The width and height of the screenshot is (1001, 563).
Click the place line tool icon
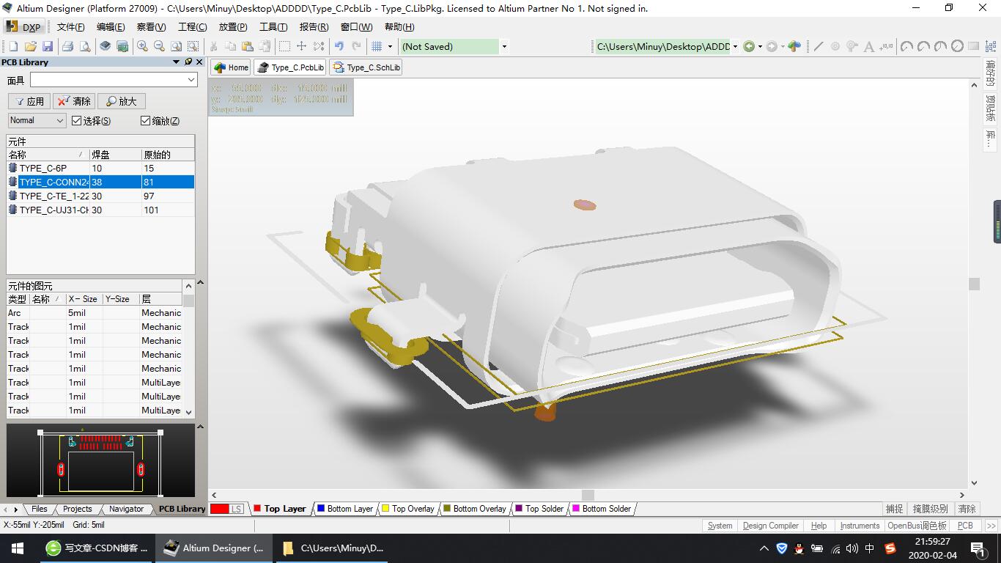819,46
